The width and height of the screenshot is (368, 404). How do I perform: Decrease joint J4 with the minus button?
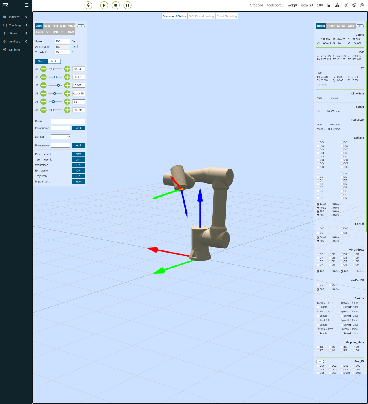44,93
